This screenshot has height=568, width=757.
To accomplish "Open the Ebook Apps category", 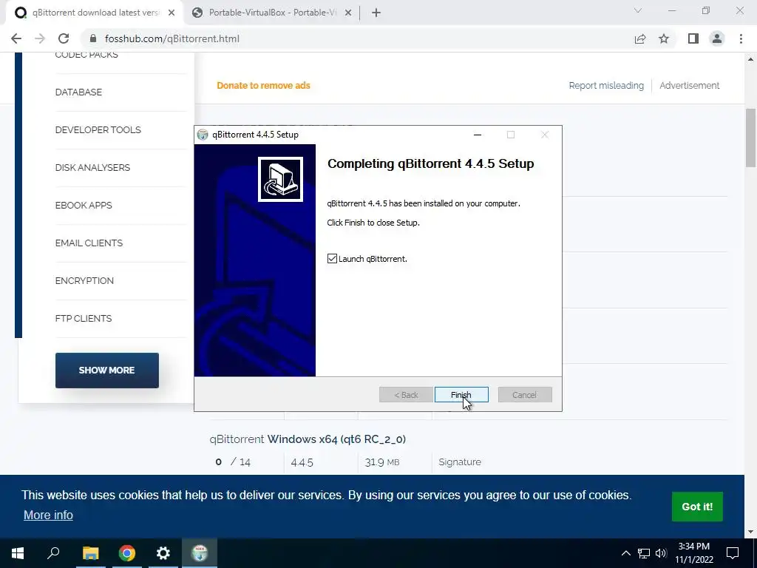I will [x=84, y=206].
